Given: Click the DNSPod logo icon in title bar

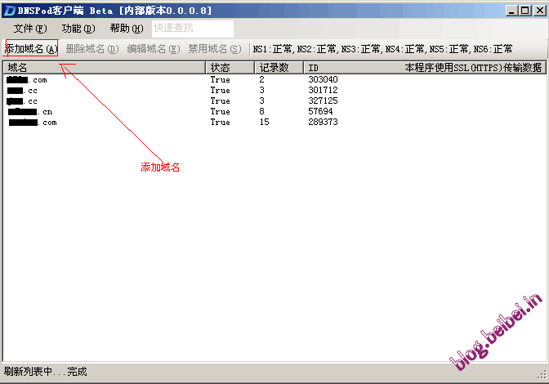Looking at the screenshot, I should [x=10, y=11].
